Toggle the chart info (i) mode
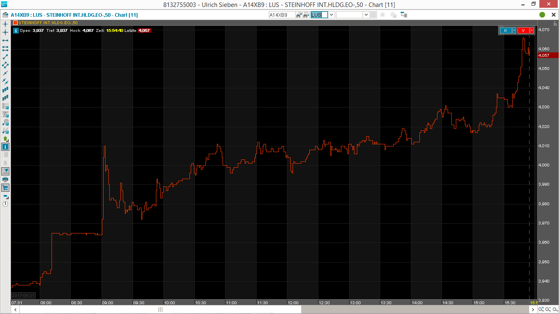Viewport: 559px width, 314px height. (x=5, y=146)
